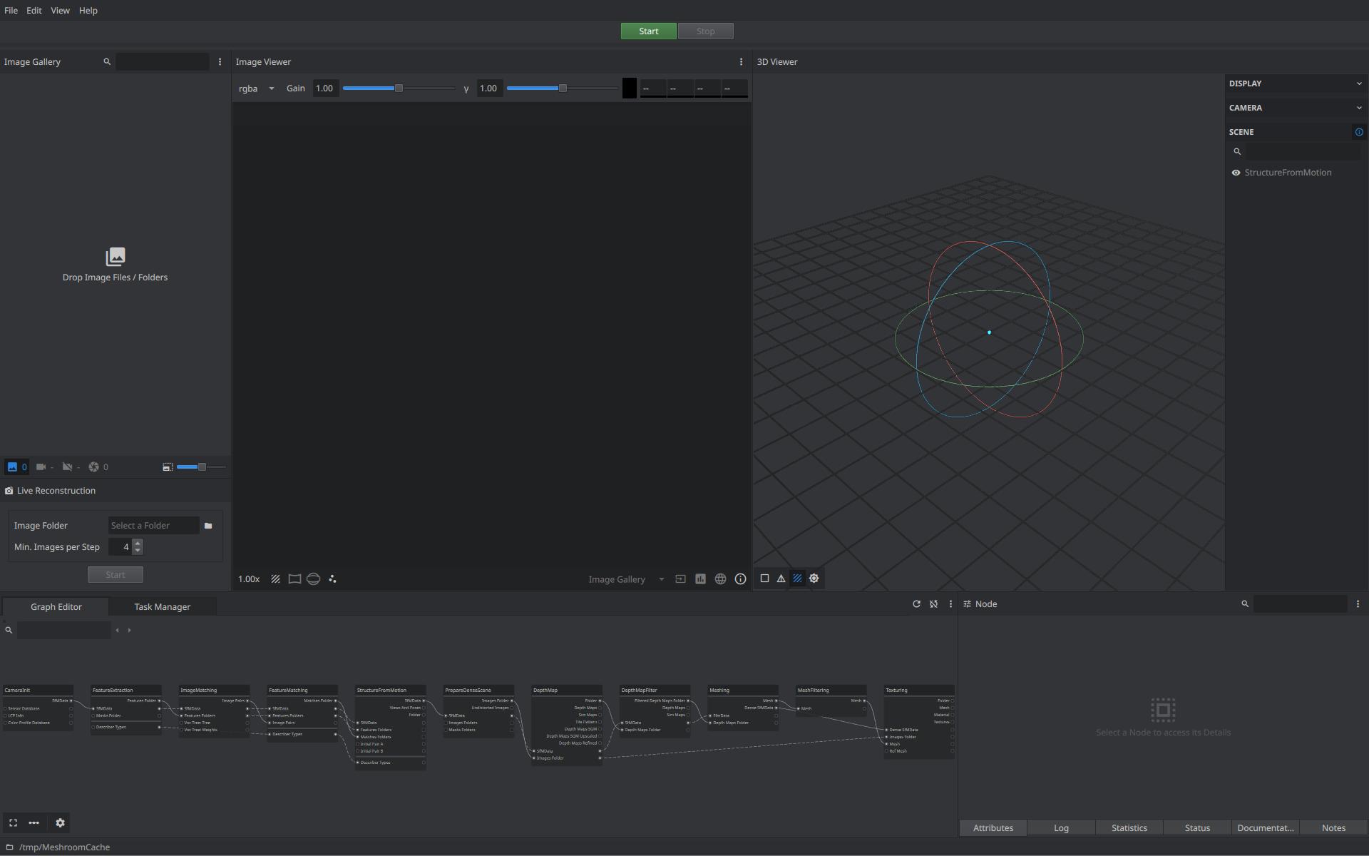Open the rgba channel dropdown
Viewport: 1369px width, 856px height.
(x=257, y=88)
